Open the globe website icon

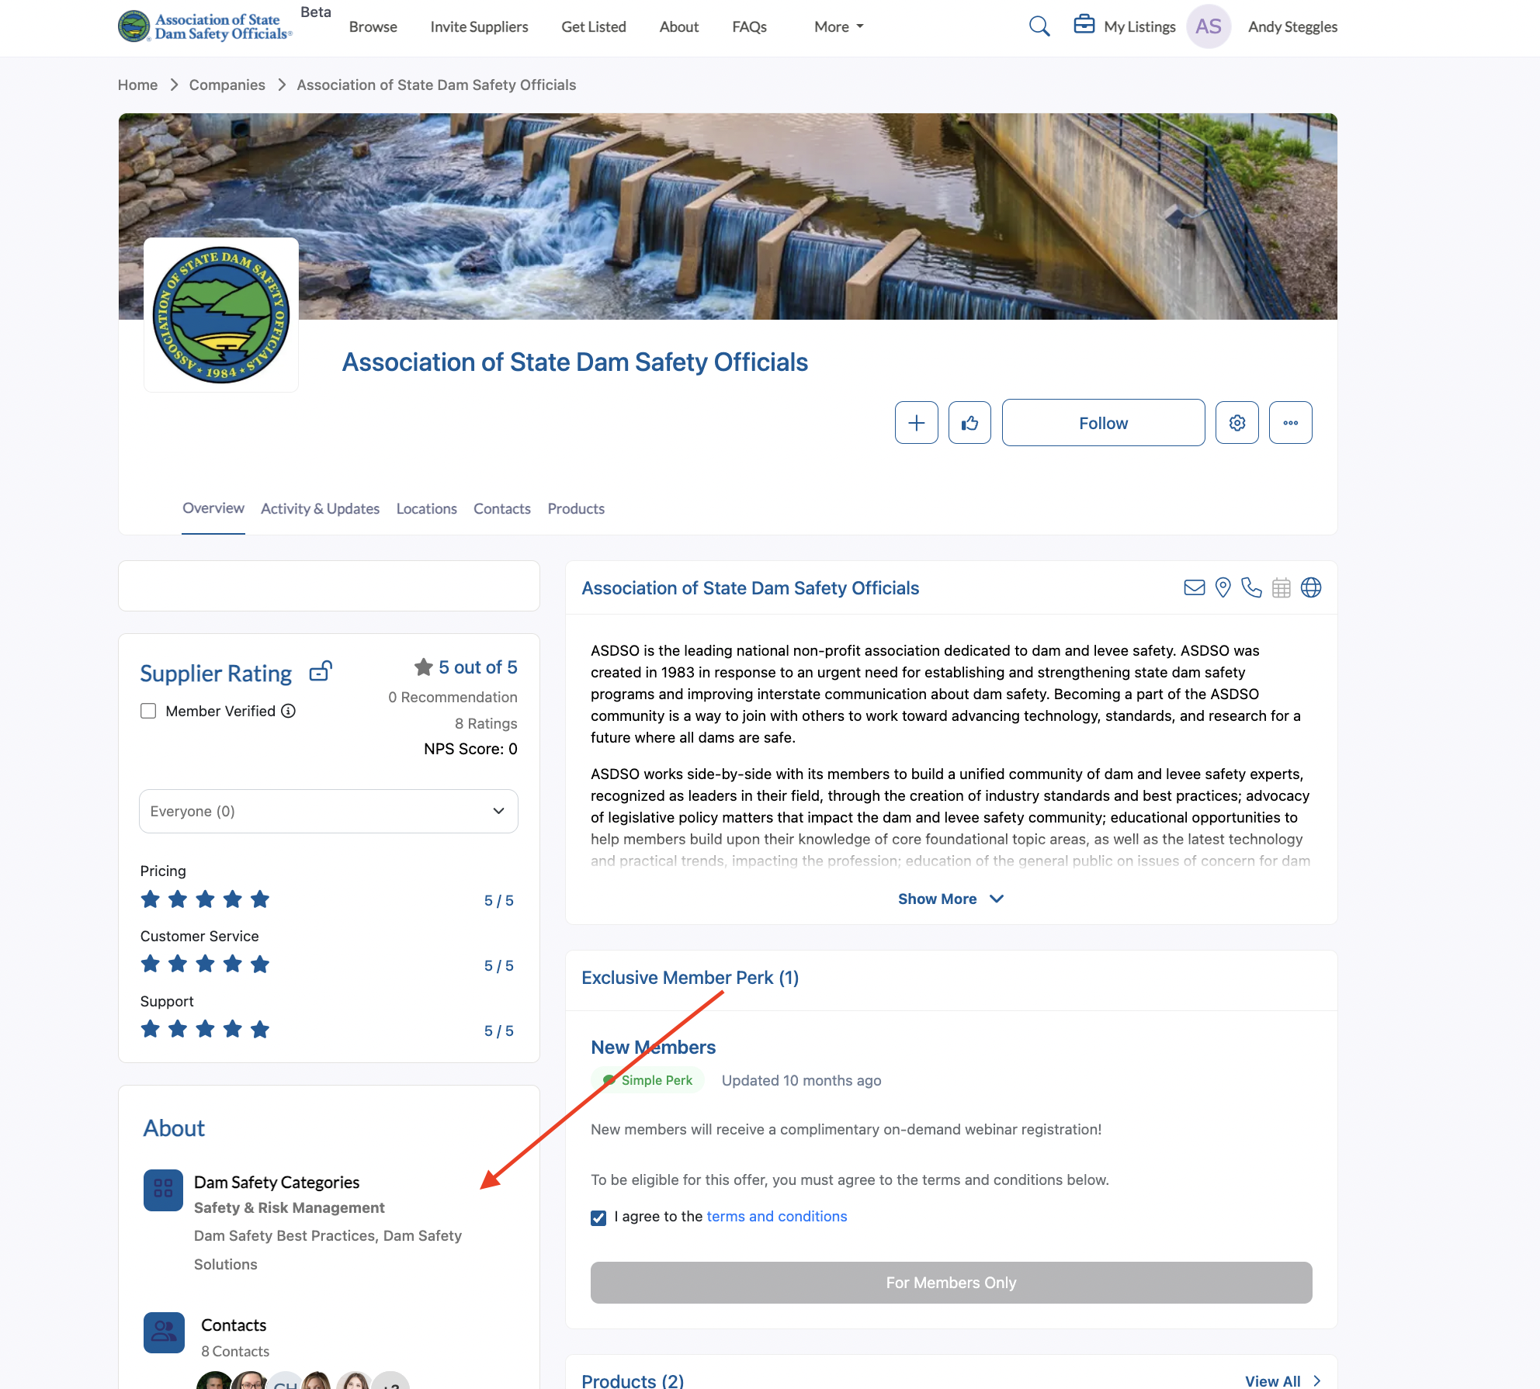pos(1311,587)
